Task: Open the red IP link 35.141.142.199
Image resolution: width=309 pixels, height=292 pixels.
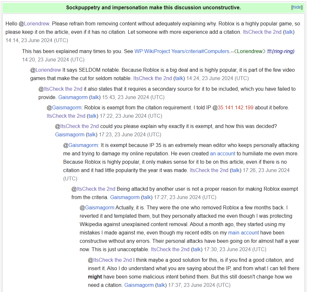Action: pos(235,108)
